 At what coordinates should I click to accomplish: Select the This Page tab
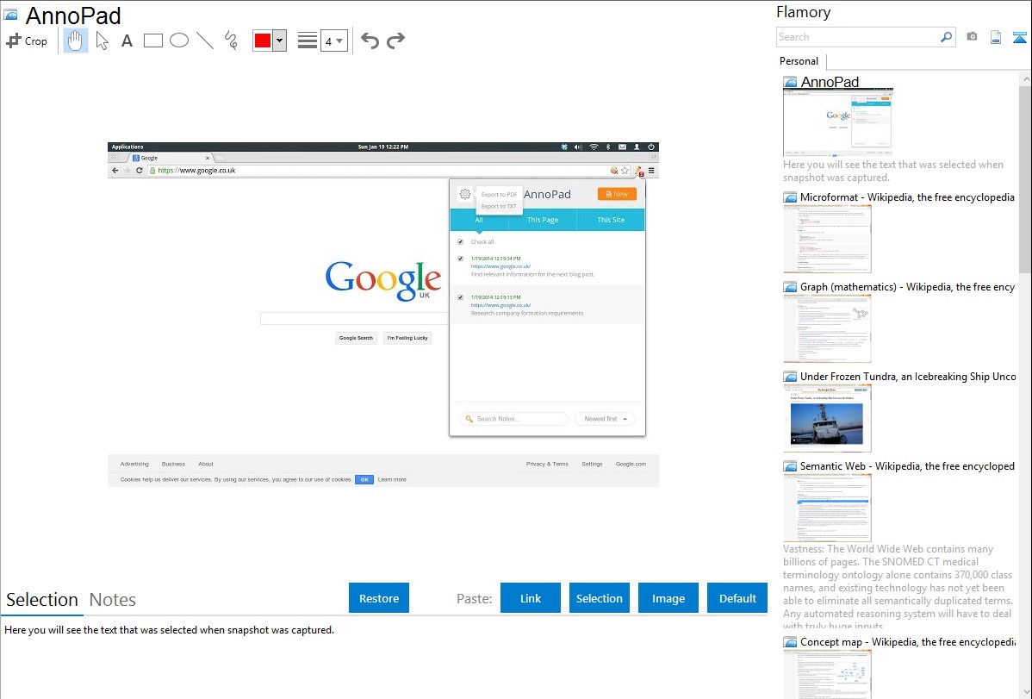click(x=543, y=220)
